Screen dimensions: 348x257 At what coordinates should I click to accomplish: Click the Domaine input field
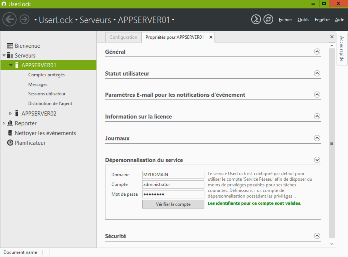[x=173, y=174]
